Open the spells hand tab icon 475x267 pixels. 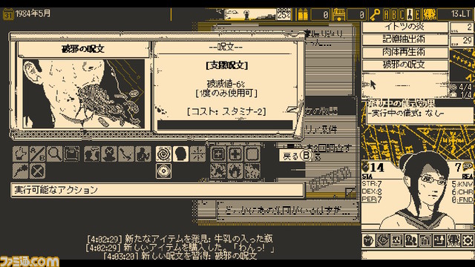tap(383, 240)
